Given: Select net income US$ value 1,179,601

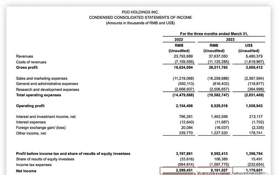Looking at the screenshot, I should pyautogui.click(x=254, y=170).
